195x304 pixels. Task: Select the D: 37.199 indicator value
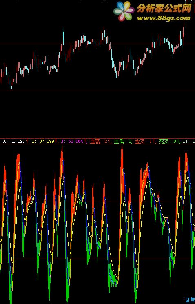point(44,141)
